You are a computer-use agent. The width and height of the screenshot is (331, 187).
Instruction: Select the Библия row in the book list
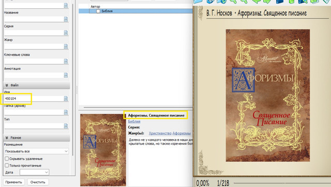[x=136, y=11]
